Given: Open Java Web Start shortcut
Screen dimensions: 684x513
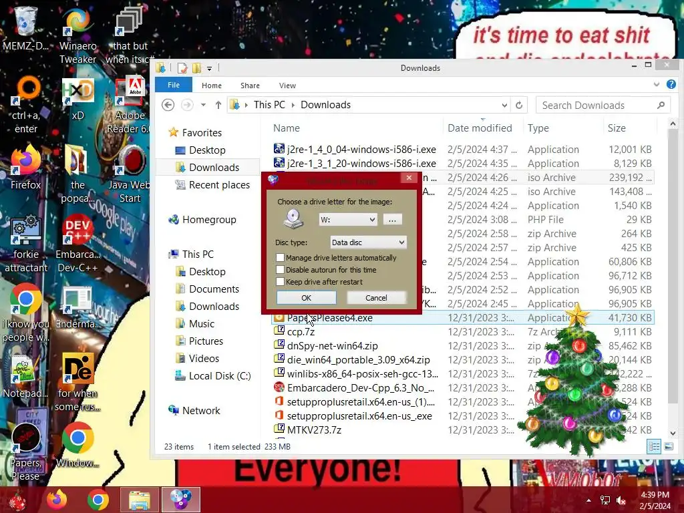Looking at the screenshot, I should click(130, 174).
